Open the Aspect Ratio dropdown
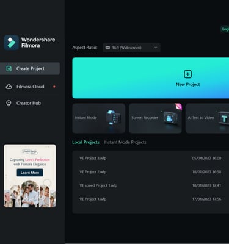Screen dimensions: 229x244 coord(131,48)
